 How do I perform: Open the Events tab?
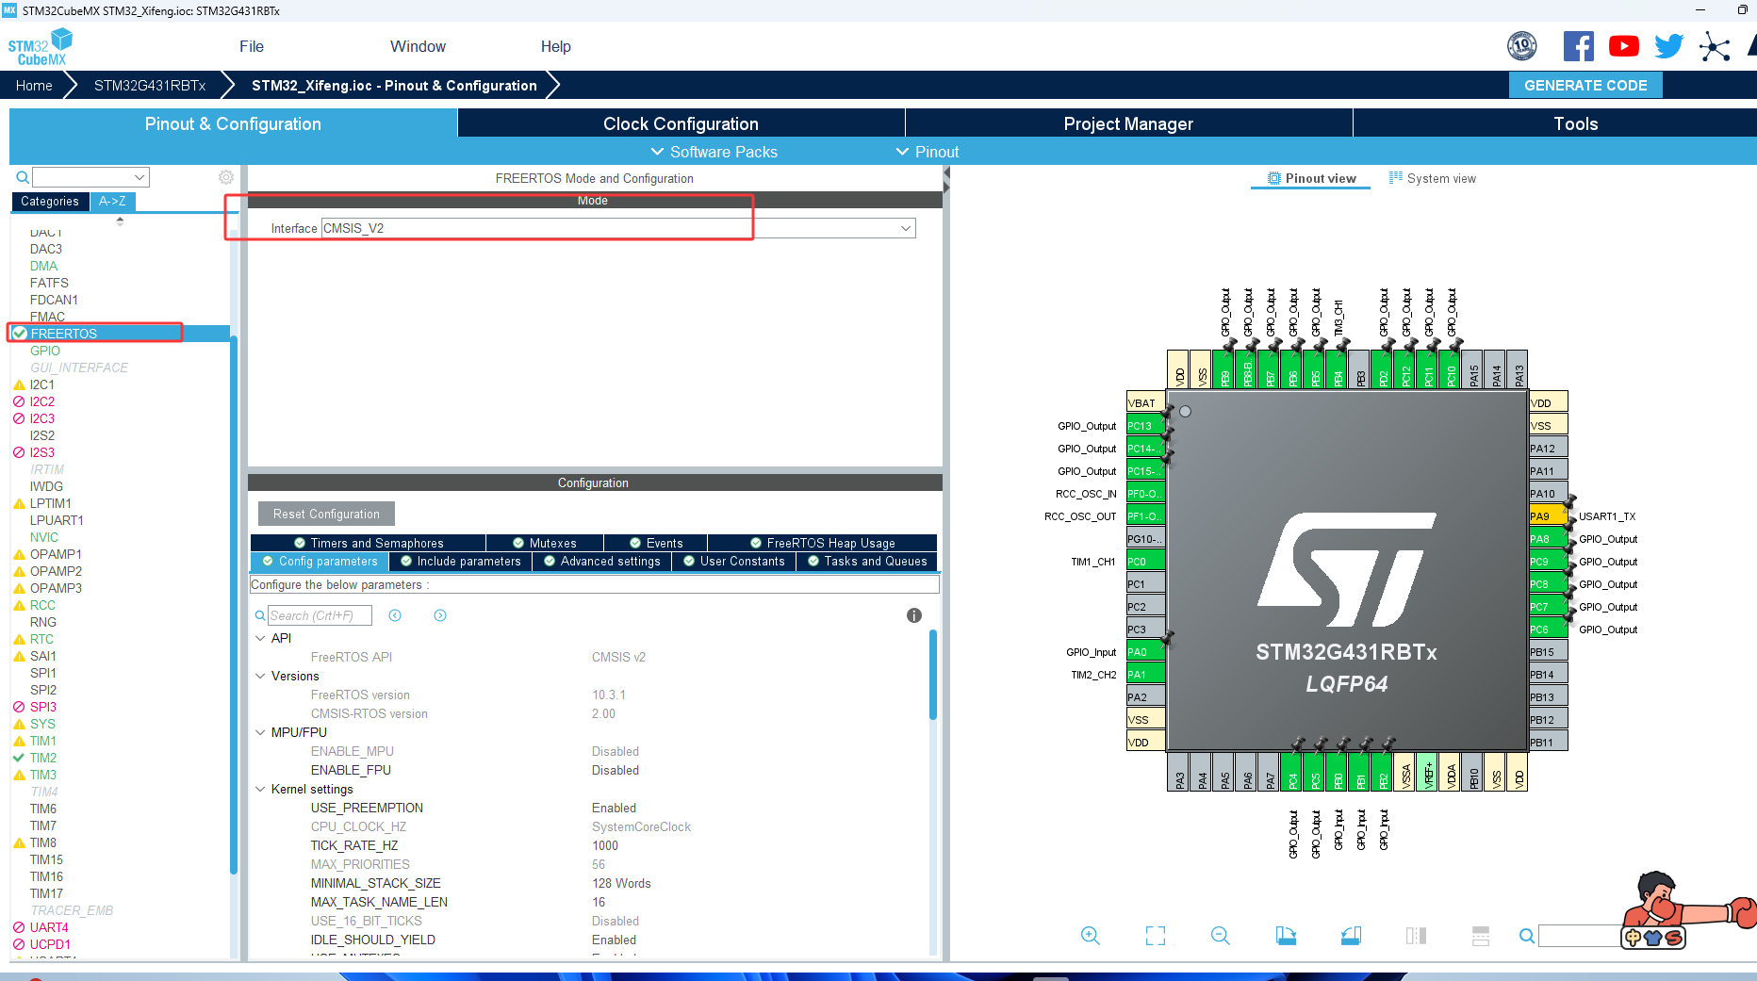coord(656,543)
